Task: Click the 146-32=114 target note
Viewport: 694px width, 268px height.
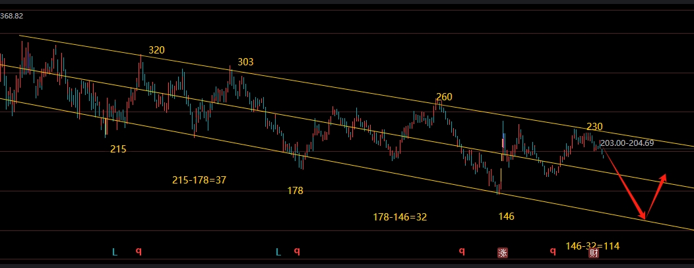Action: click(592, 246)
